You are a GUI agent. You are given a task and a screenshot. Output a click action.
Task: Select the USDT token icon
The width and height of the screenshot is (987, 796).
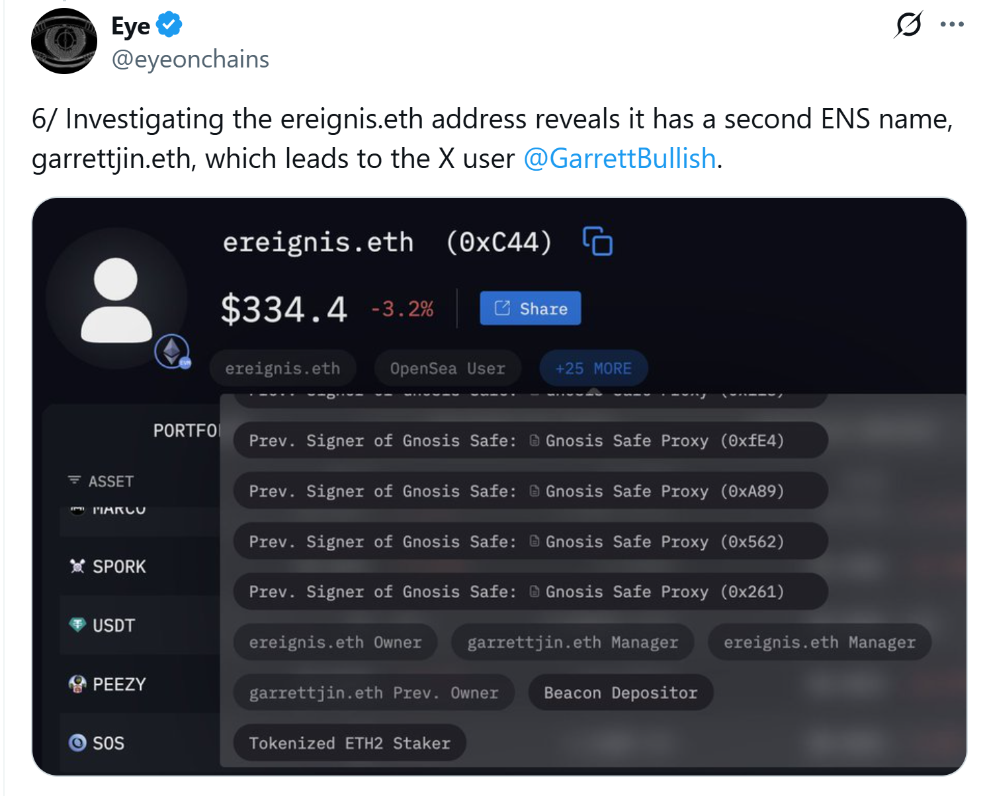coord(76,625)
